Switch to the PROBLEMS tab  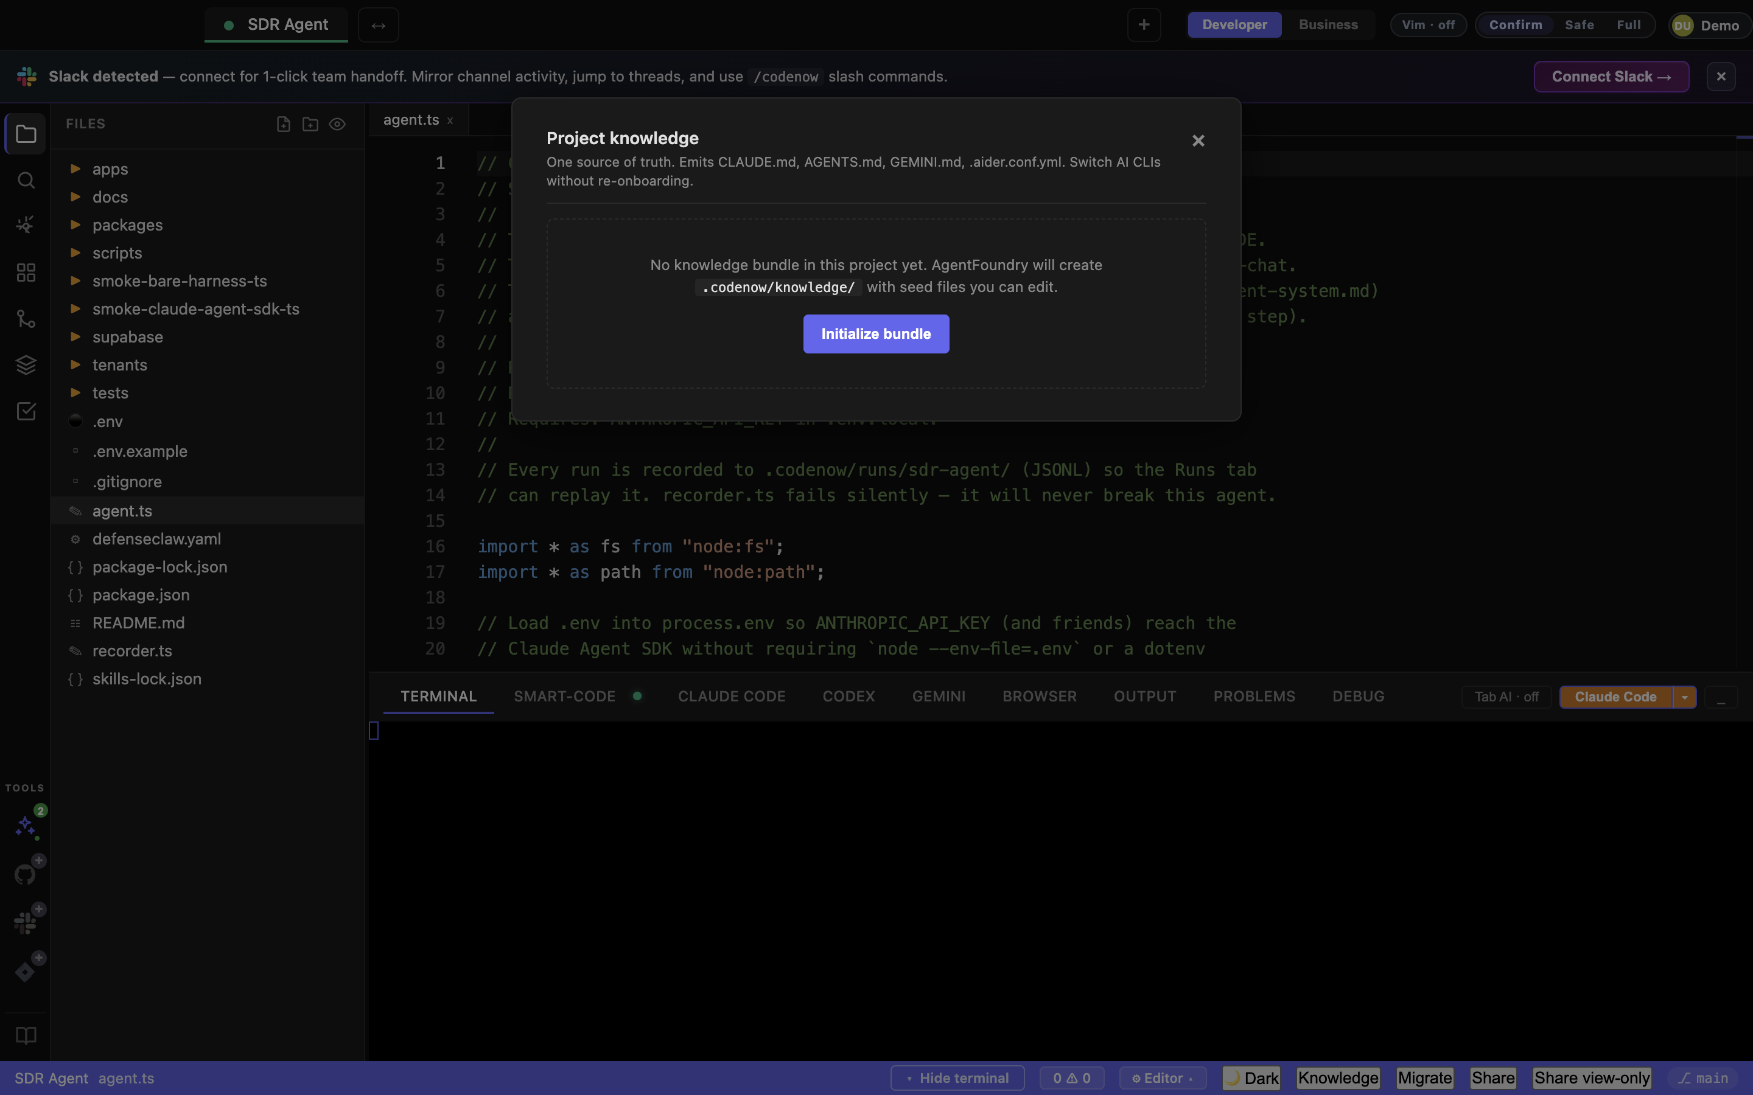1254,697
